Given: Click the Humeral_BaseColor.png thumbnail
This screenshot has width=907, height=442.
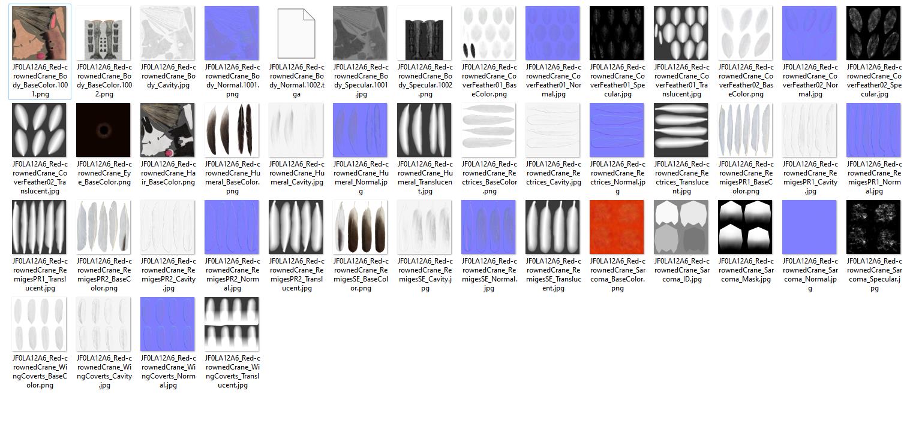Looking at the screenshot, I should click(x=232, y=130).
